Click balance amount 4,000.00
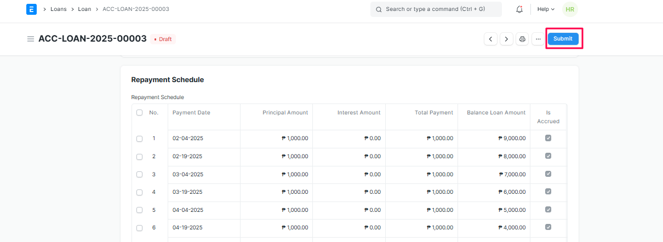 pos(512,228)
